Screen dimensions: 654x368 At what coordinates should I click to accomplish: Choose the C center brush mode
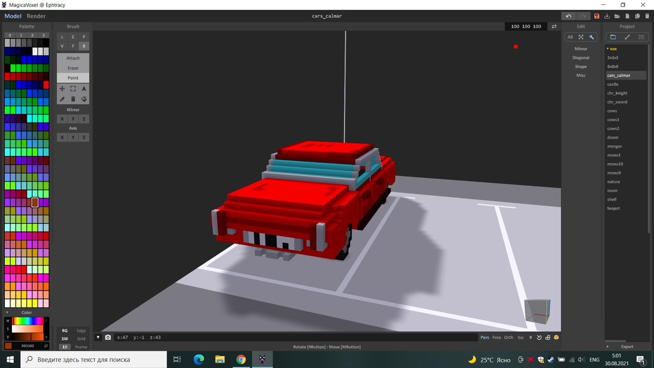pos(73,37)
